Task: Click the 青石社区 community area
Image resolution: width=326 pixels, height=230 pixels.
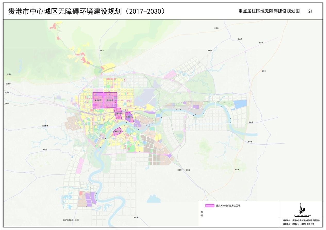Action: (118, 131)
